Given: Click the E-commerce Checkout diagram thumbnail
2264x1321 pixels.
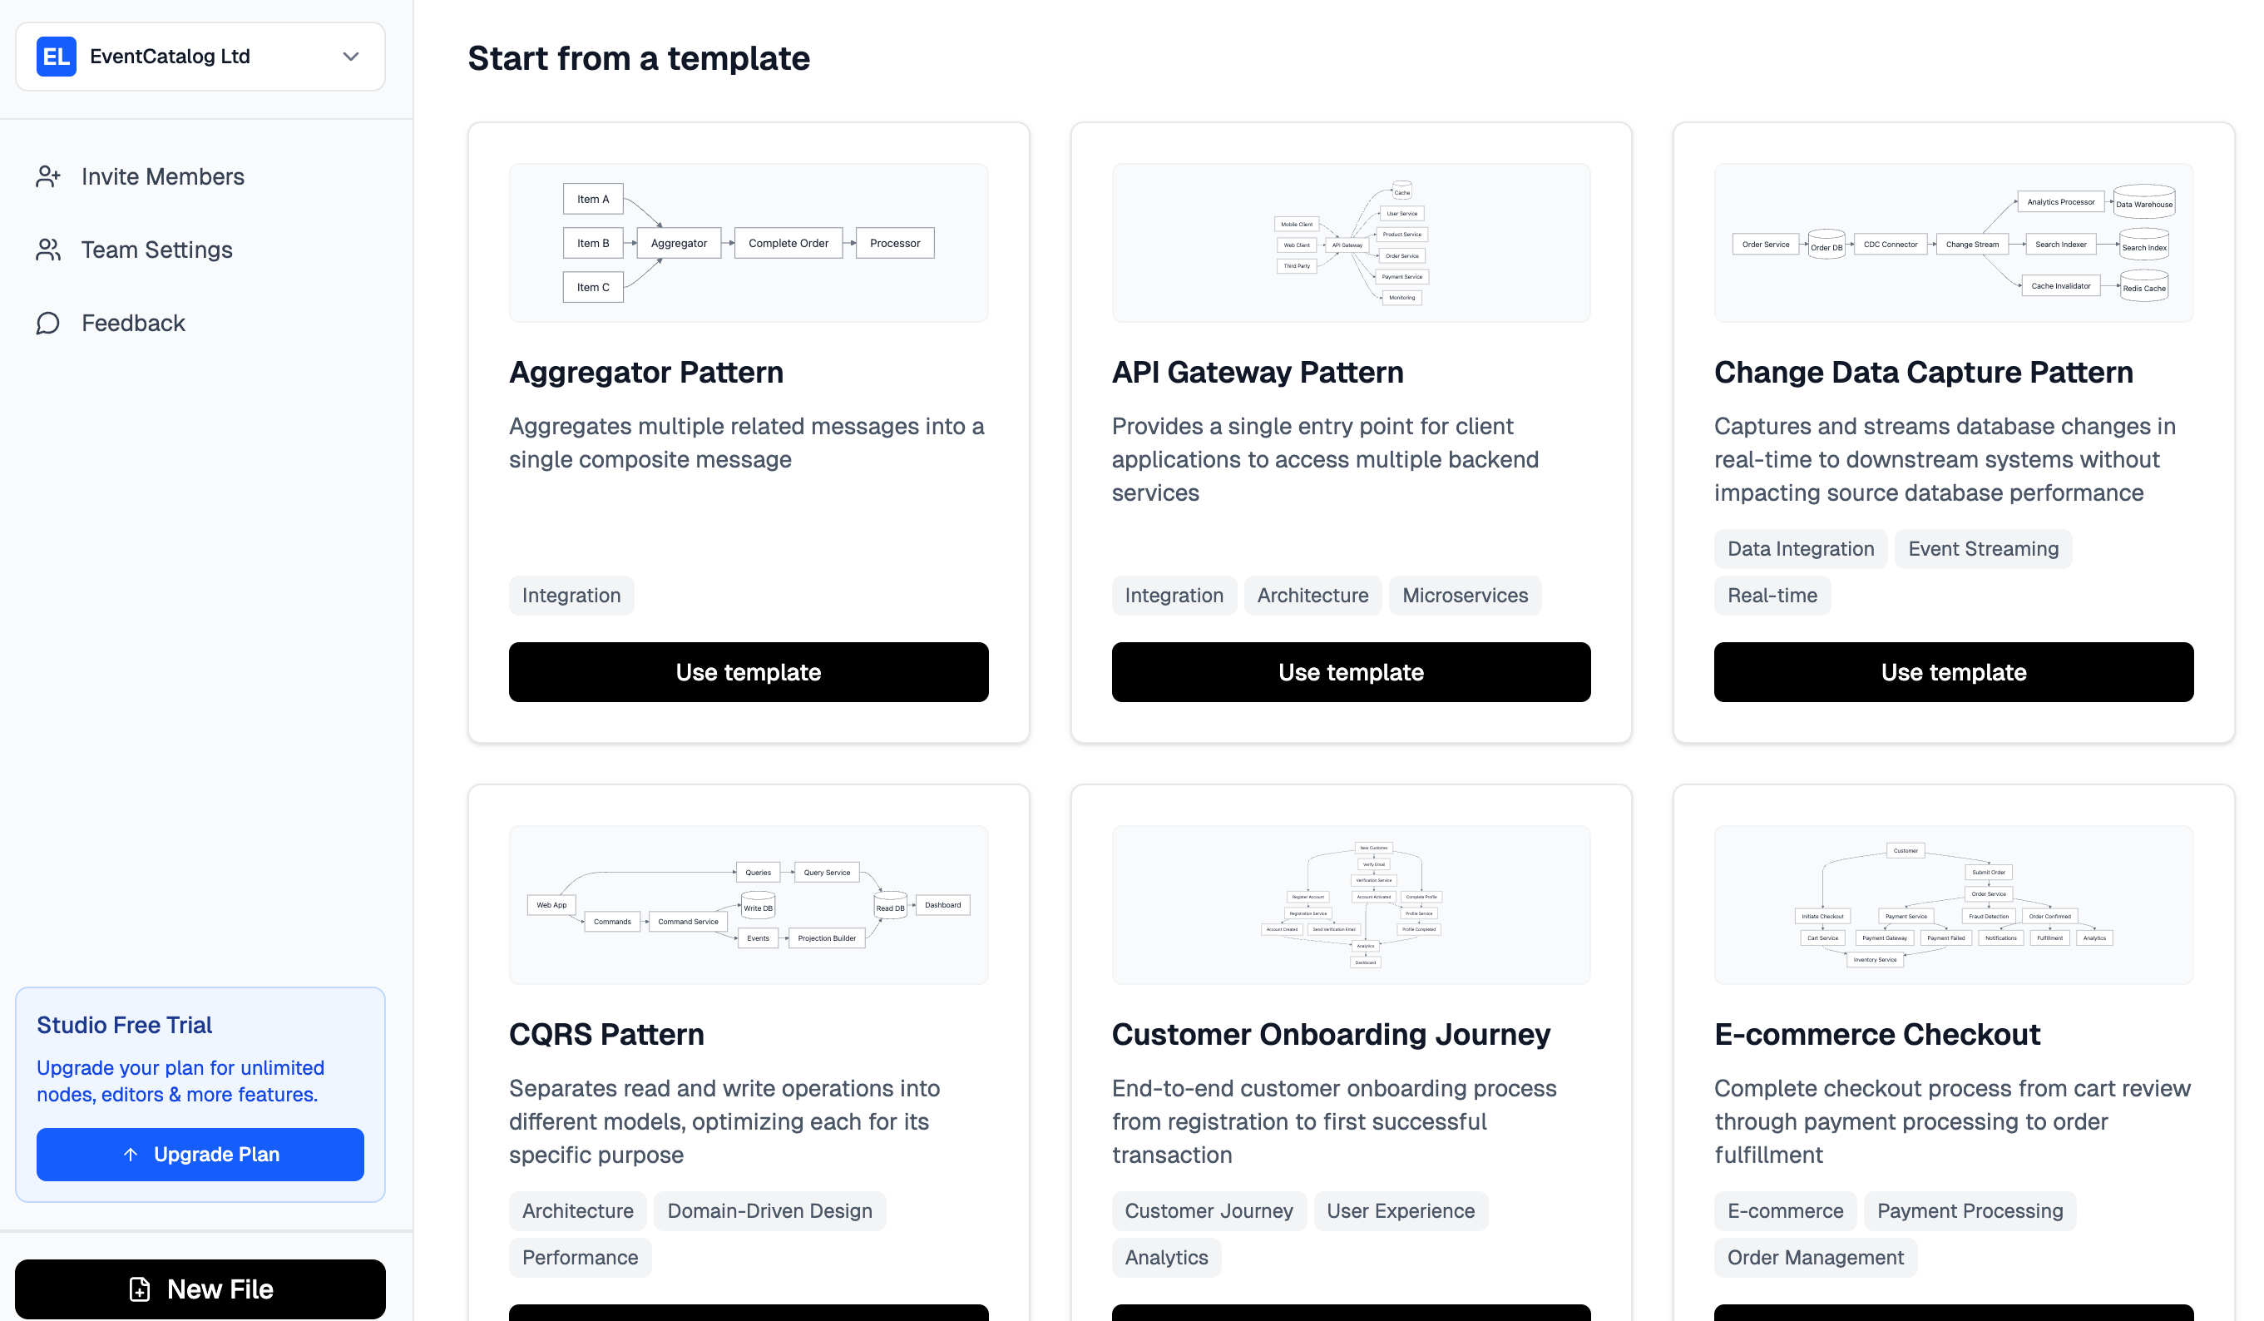Looking at the screenshot, I should click(x=1952, y=904).
